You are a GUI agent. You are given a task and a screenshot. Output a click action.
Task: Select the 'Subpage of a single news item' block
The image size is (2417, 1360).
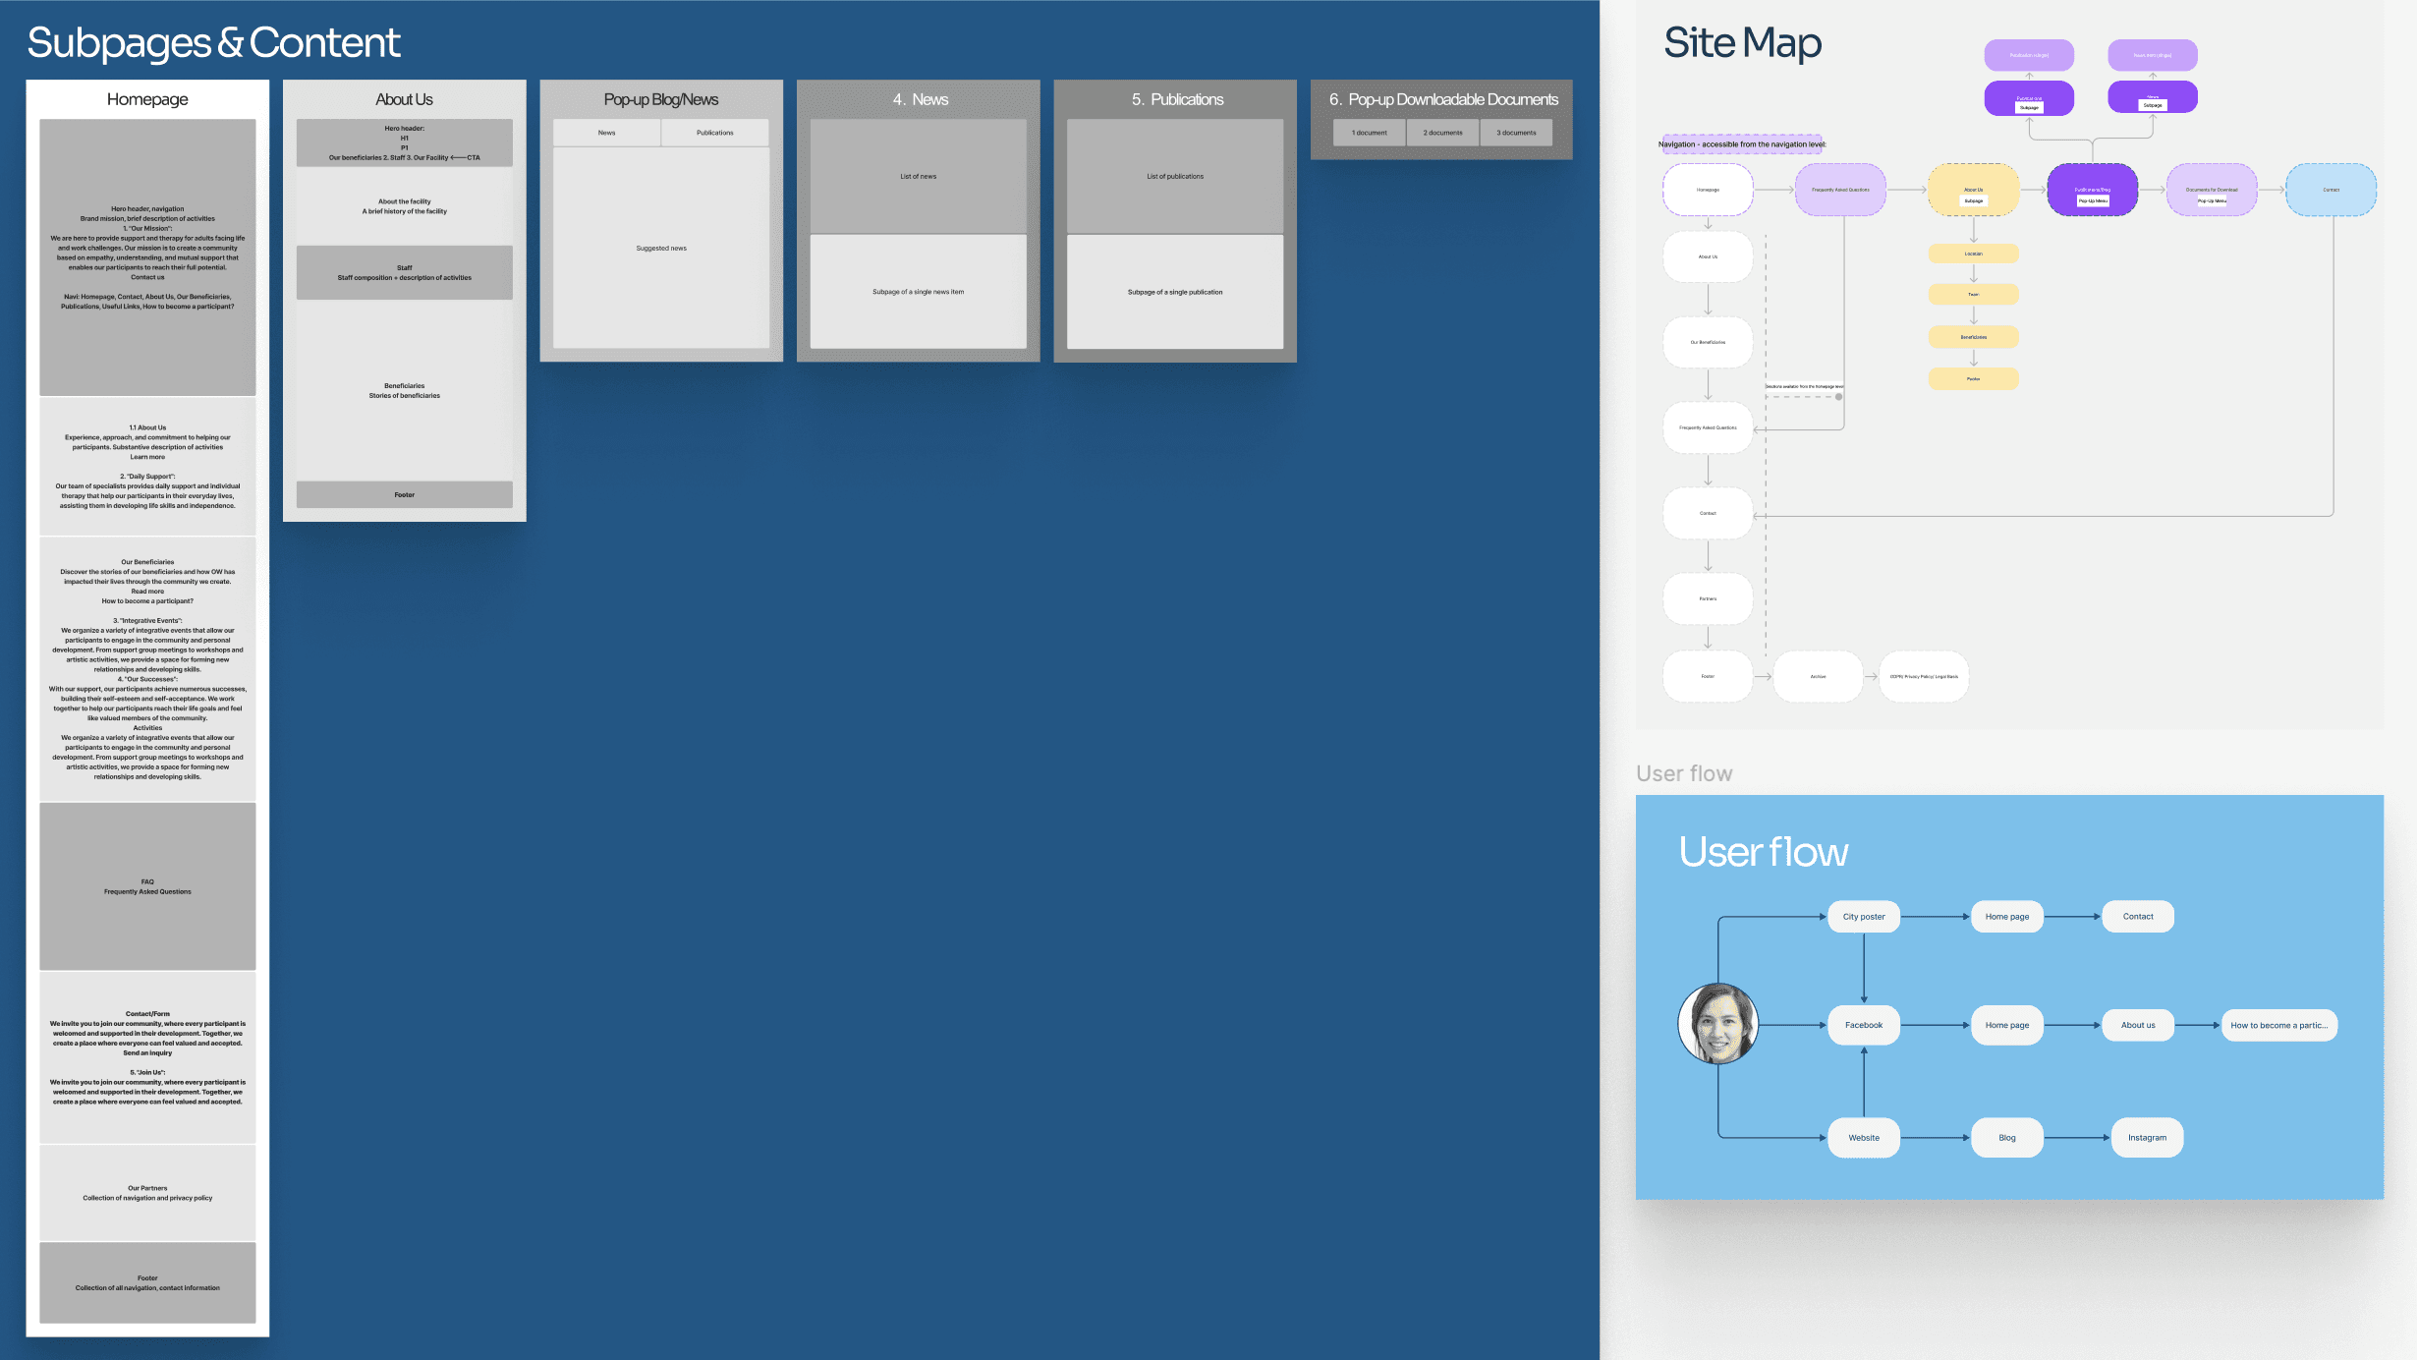coord(918,292)
